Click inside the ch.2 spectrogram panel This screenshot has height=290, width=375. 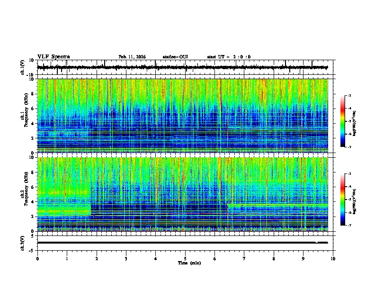pos(183,194)
